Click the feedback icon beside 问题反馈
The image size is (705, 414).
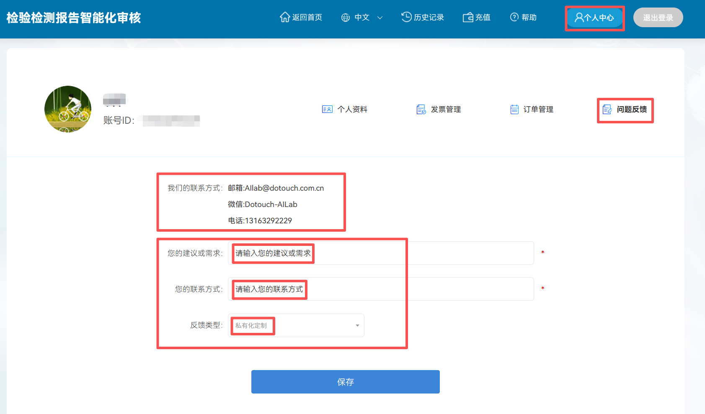point(607,110)
